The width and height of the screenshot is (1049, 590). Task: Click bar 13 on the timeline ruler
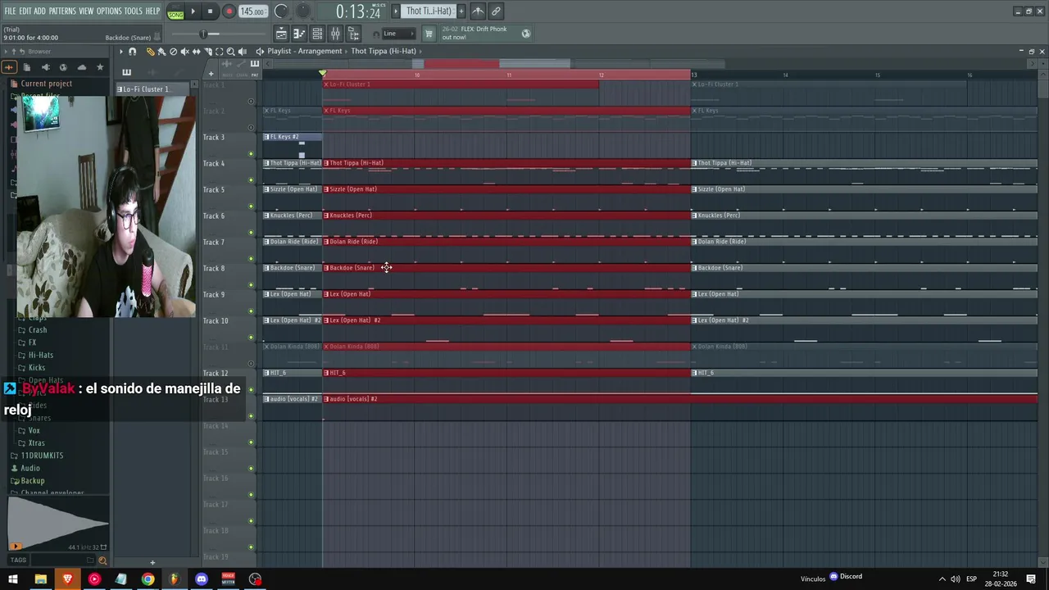coord(693,75)
